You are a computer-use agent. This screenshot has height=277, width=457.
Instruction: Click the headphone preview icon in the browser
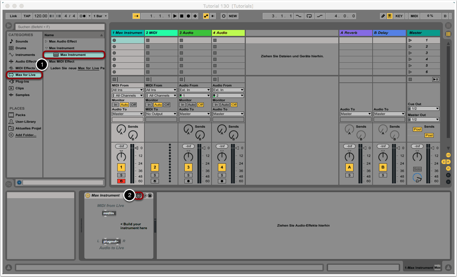[x=19, y=183]
